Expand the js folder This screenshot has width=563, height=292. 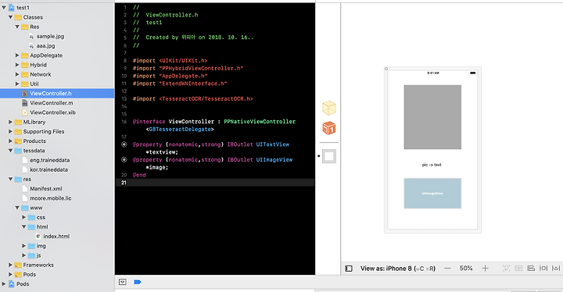pos(23,255)
